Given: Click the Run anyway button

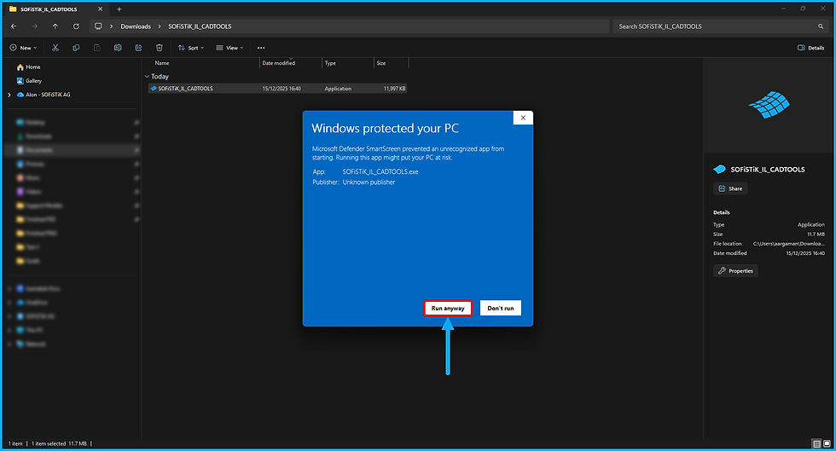Looking at the screenshot, I should [448, 308].
